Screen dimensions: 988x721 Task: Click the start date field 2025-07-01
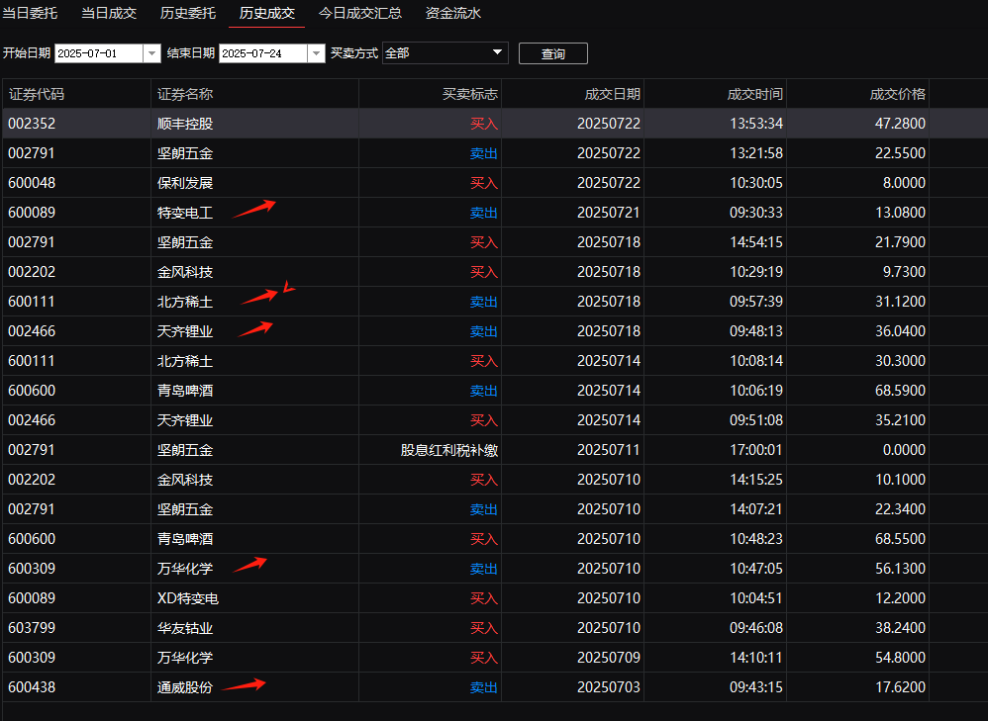[x=99, y=53]
